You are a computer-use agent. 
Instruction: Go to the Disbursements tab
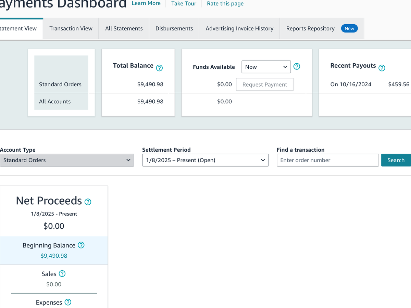coord(174,28)
